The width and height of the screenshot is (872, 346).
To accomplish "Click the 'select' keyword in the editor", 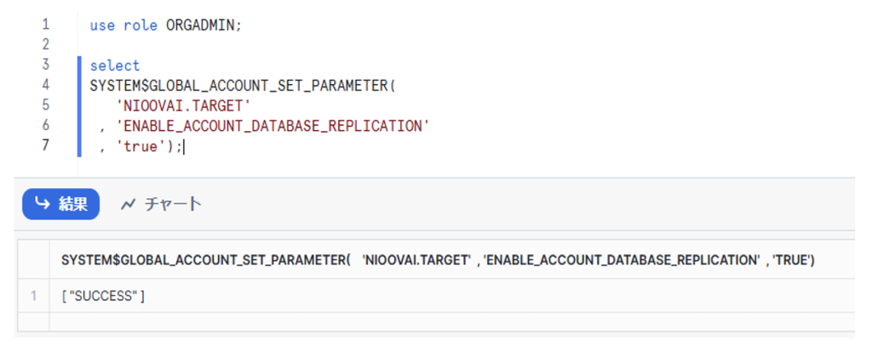I will 115,65.
